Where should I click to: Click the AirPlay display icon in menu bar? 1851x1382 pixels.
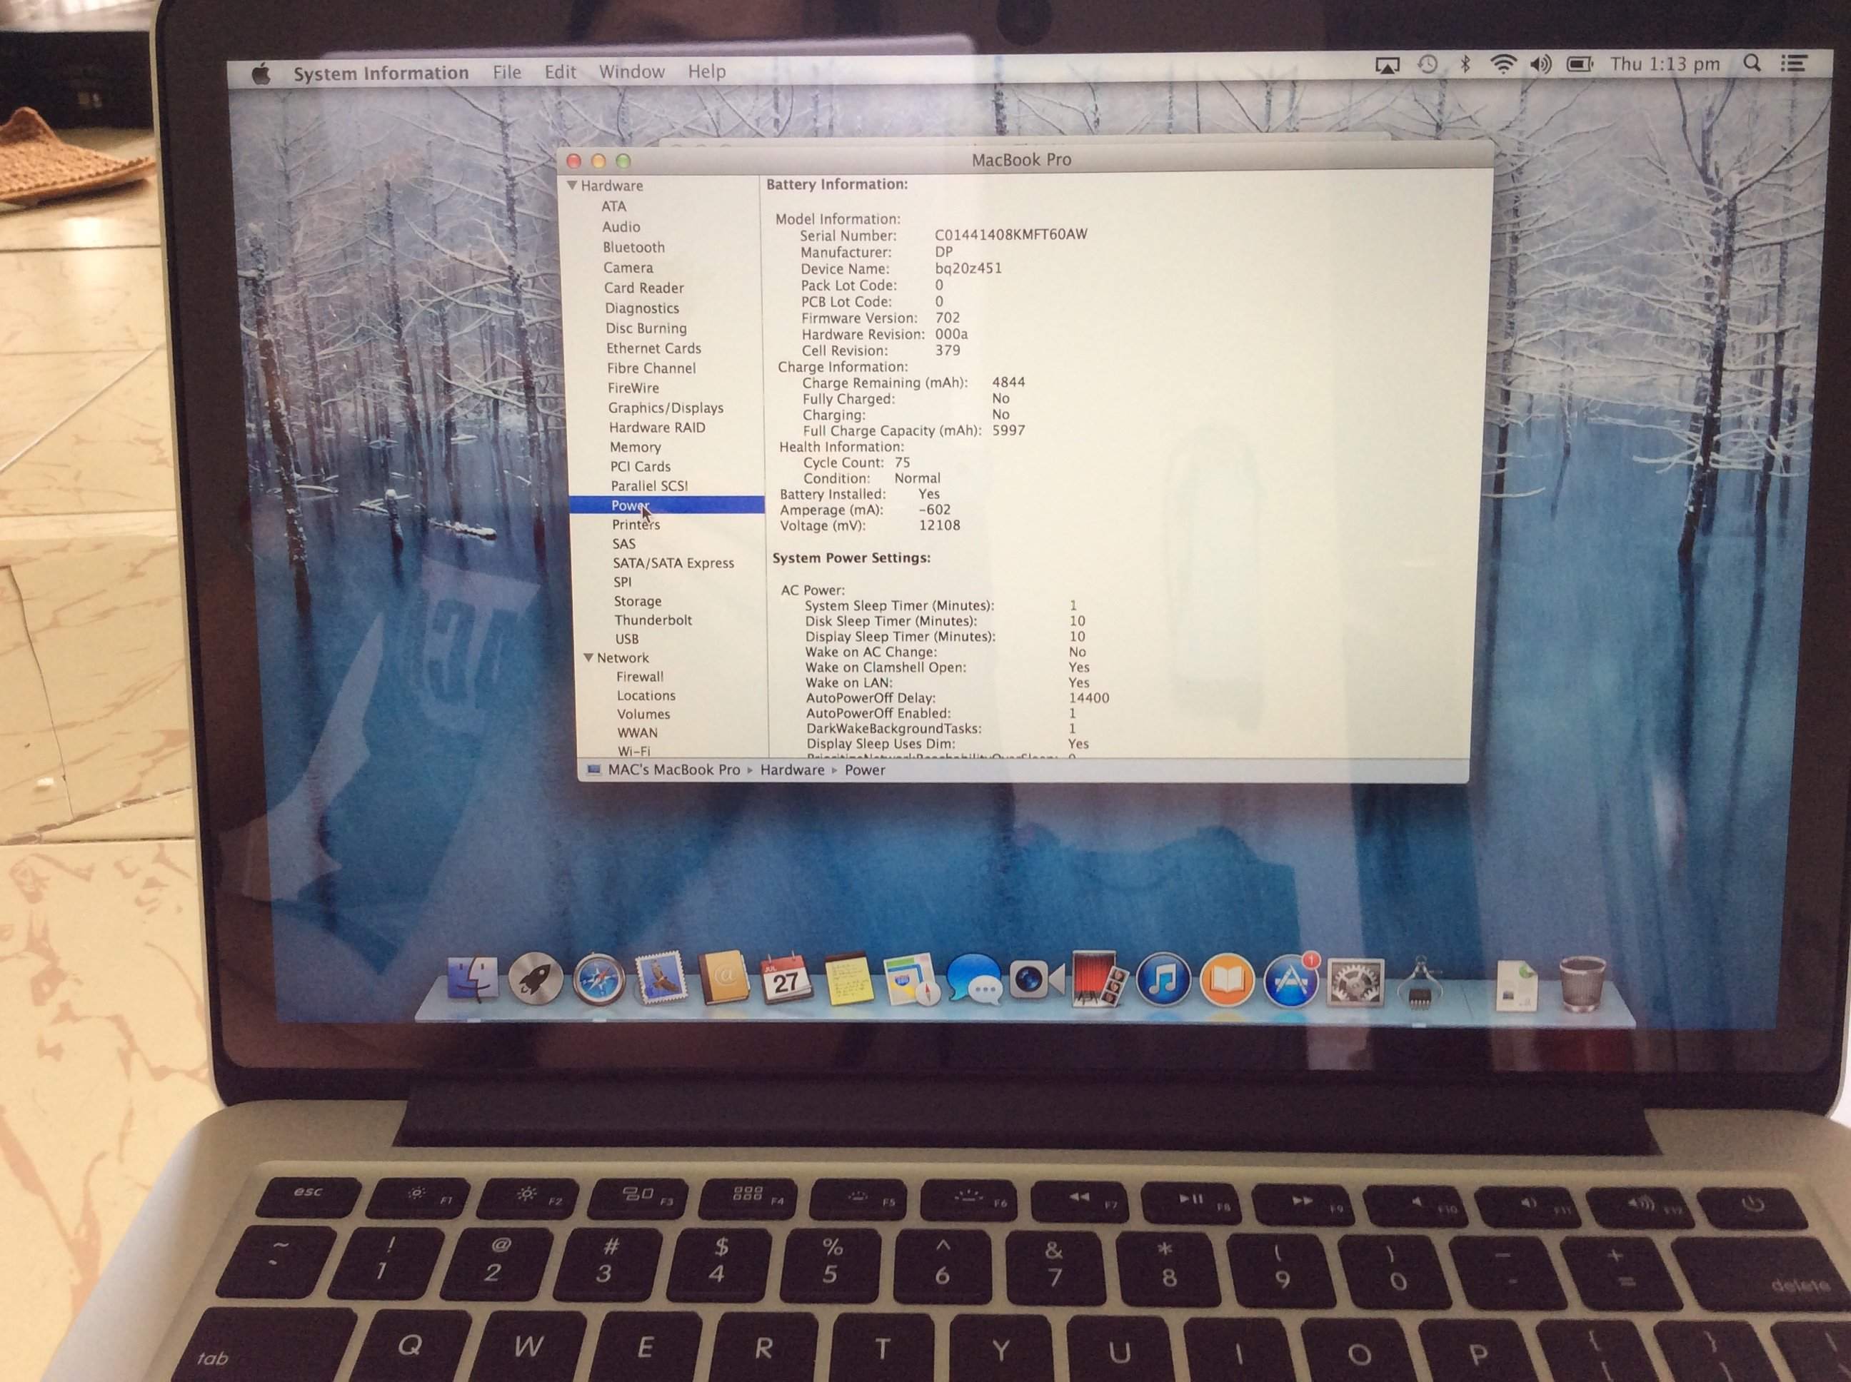click(x=1387, y=66)
